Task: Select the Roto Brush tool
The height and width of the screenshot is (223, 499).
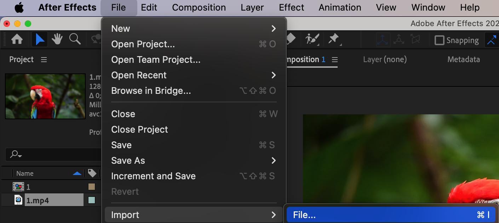Action: click(x=312, y=39)
